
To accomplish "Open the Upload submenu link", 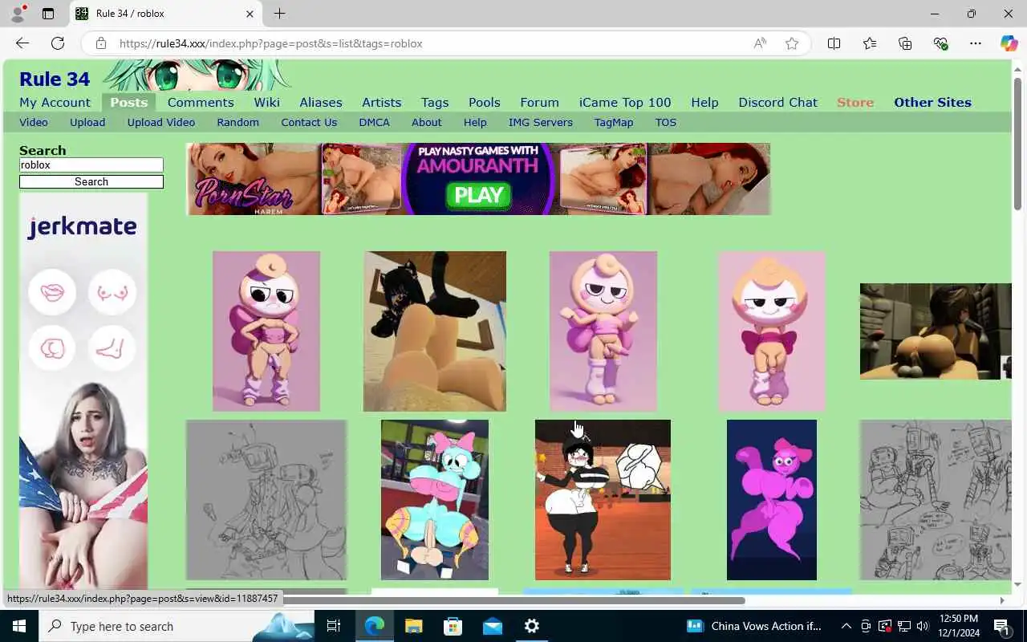I will tap(87, 123).
